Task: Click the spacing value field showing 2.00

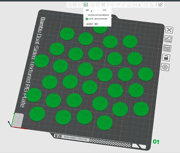Action: pos(104,10)
